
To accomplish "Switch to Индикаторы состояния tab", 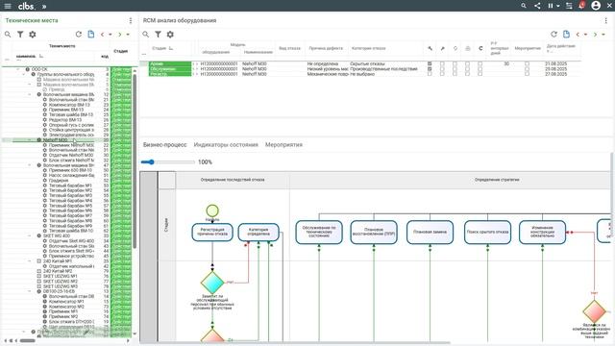I will pyautogui.click(x=226, y=145).
